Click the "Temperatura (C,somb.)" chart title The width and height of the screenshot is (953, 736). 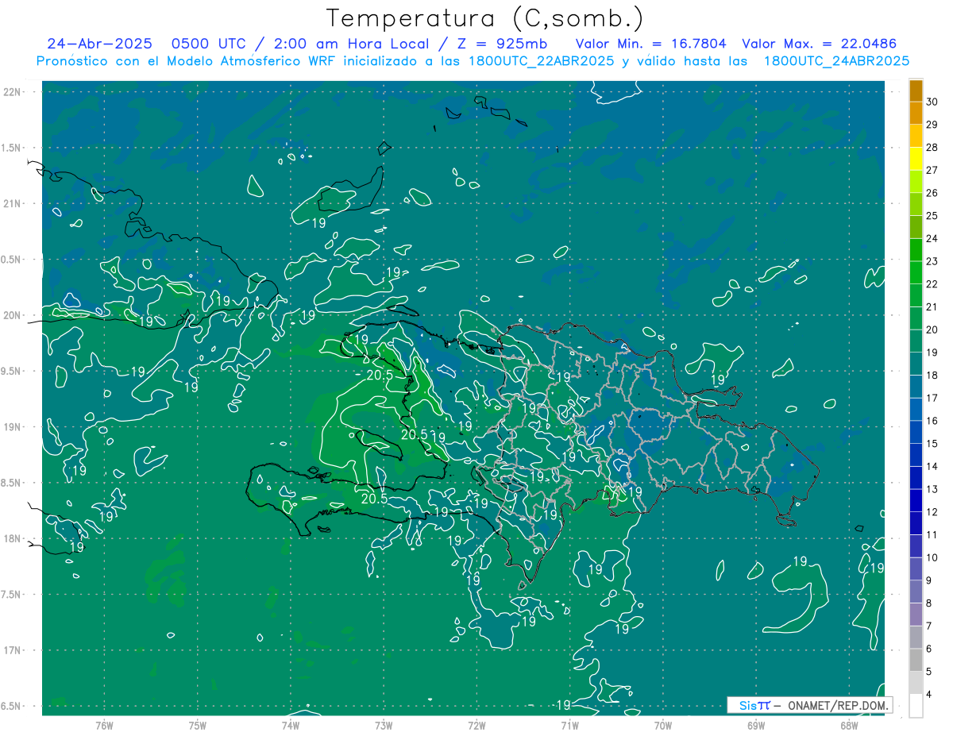(485, 18)
